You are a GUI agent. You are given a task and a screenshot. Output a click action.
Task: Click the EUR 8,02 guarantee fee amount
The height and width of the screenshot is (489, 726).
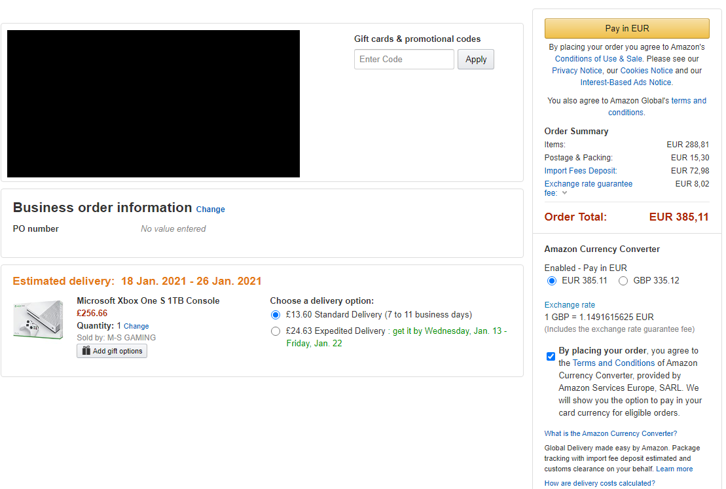click(692, 184)
